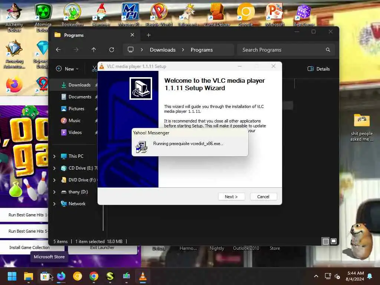The height and width of the screenshot is (285, 380).
Task: Expand Network tree node
Action: 55,204
